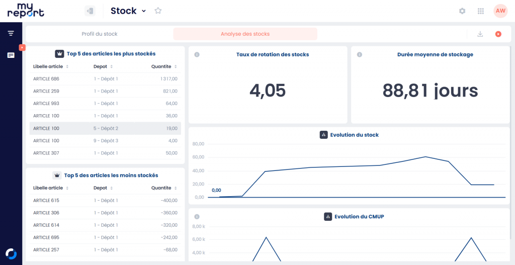Click the Evolution du stock chart icon

[x=324, y=135]
